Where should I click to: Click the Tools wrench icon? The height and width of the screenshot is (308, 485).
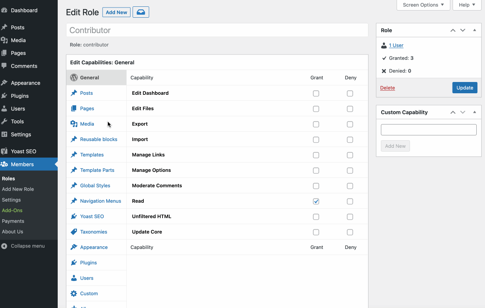click(x=4, y=121)
